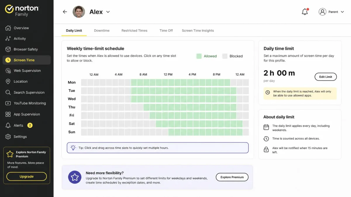Toggle the first Tuesday time slot

[84, 90]
